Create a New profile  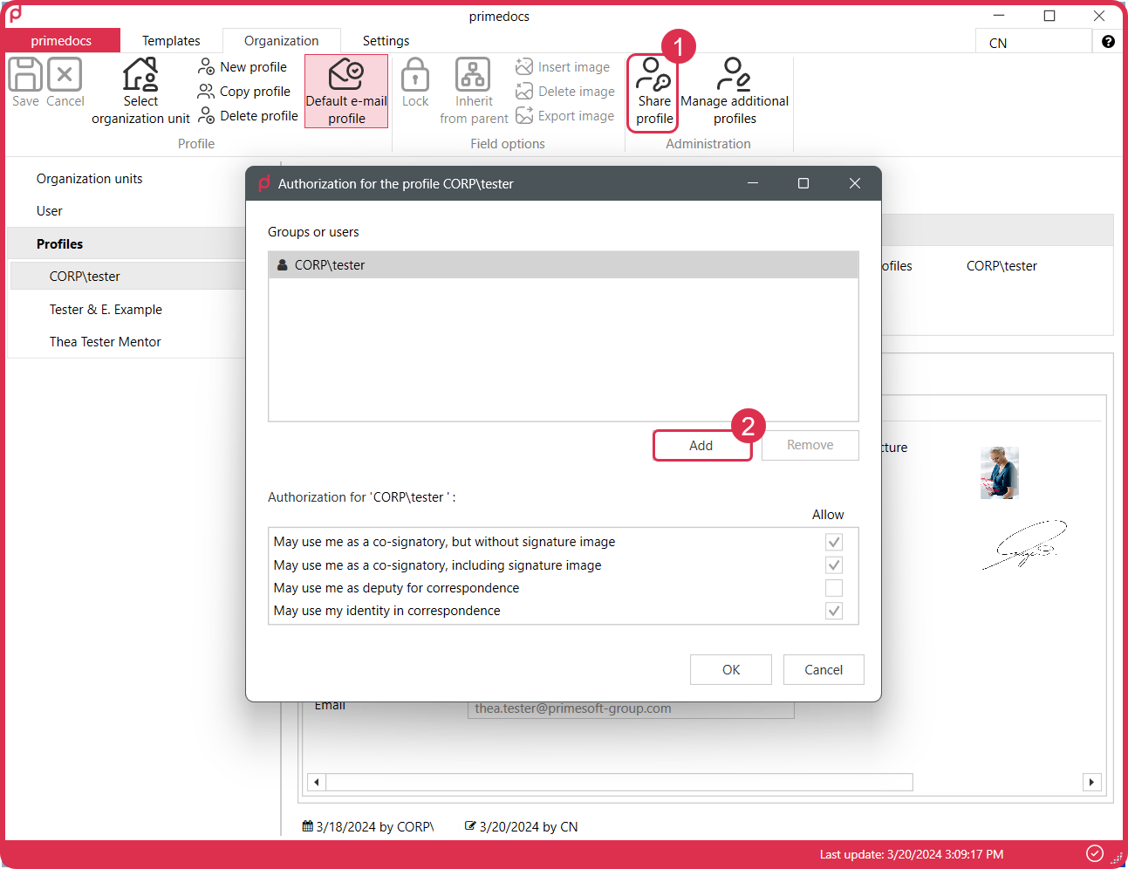(x=243, y=67)
